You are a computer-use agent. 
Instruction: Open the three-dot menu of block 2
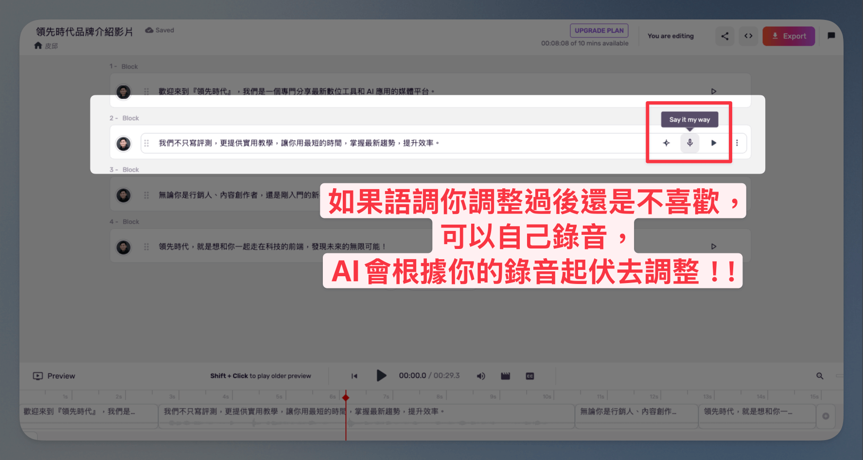click(737, 143)
